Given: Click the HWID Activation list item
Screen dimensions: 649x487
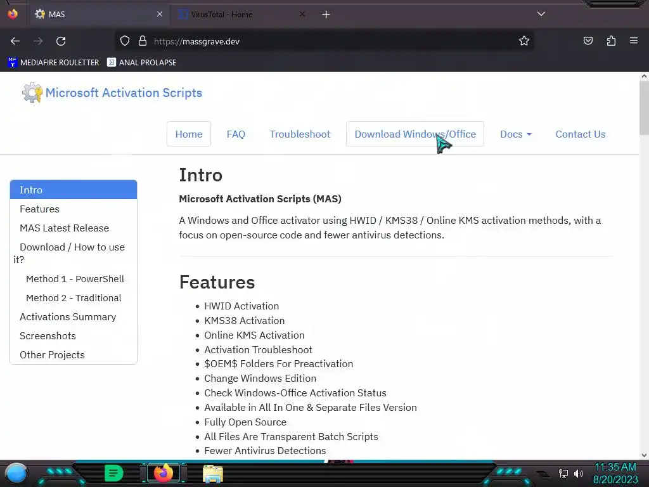Looking at the screenshot, I should [x=241, y=306].
